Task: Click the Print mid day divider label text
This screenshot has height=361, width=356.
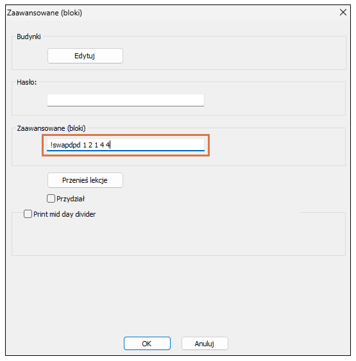Action: tap(65, 214)
